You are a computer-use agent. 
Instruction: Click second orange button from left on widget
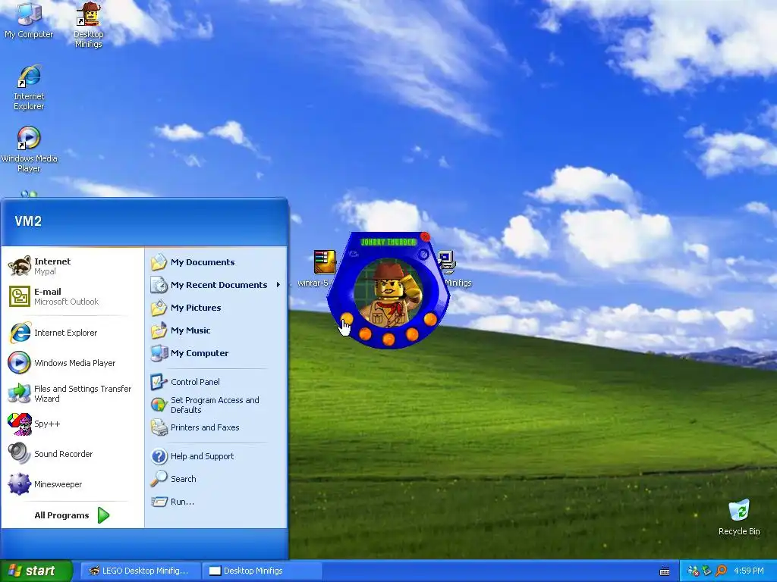click(x=365, y=333)
